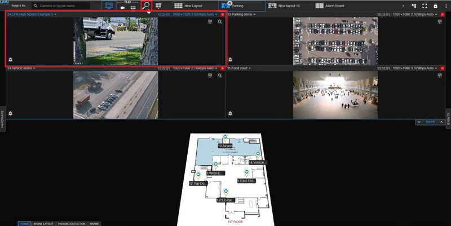Expand the LPR High Speed Example 1 dropdown
Screen dimensions: 451x226
point(56,14)
